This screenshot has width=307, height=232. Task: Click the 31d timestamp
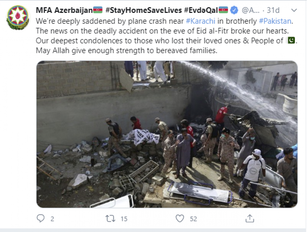[273, 10]
